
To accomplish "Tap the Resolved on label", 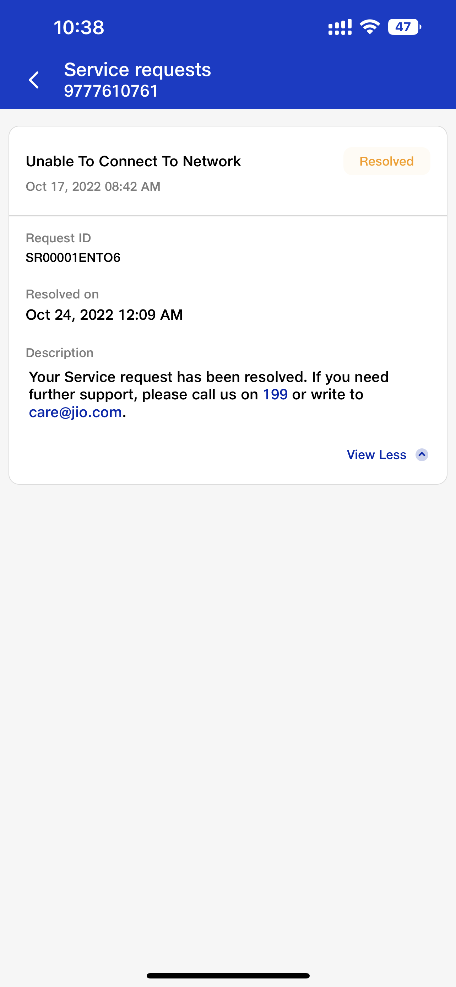I will 62,294.
